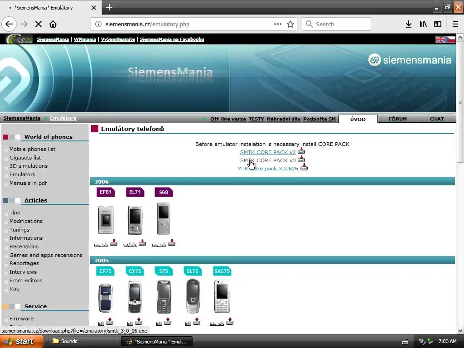The image size is (464, 348).
Task: Click the page scrollbar down arrow
Action: (460, 330)
